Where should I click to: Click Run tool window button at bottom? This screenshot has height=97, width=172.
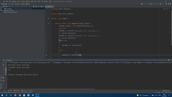[5, 91]
